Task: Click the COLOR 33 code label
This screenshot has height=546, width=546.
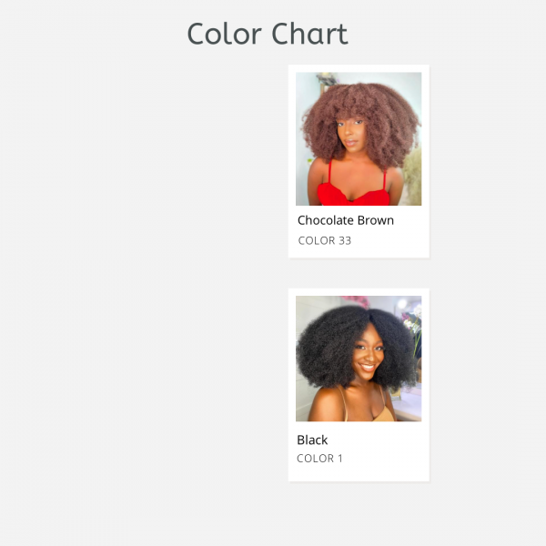Action: (325, 240)
